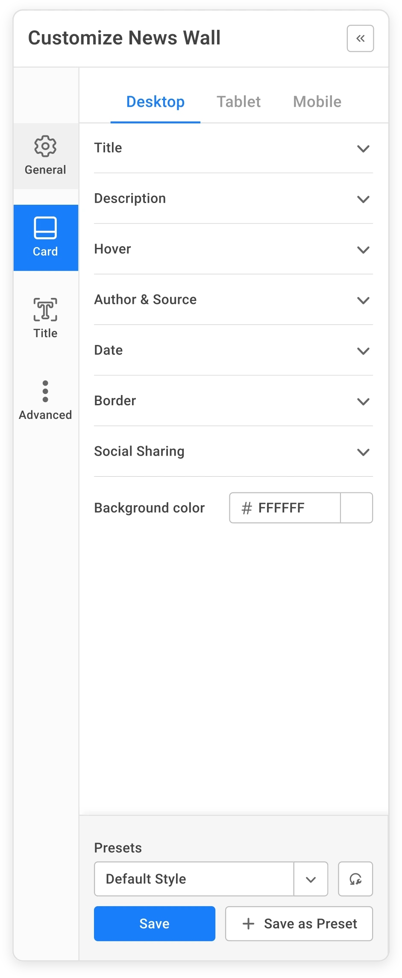Expand the Border settings section

(363, 401)
